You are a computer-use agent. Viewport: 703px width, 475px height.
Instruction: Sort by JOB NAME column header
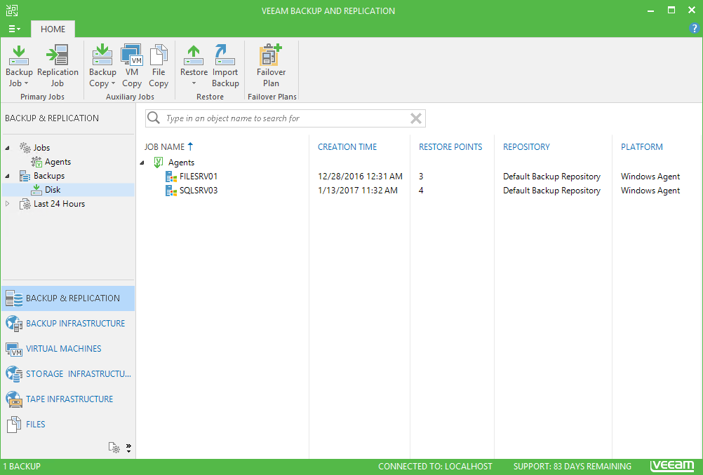(164, 147)
